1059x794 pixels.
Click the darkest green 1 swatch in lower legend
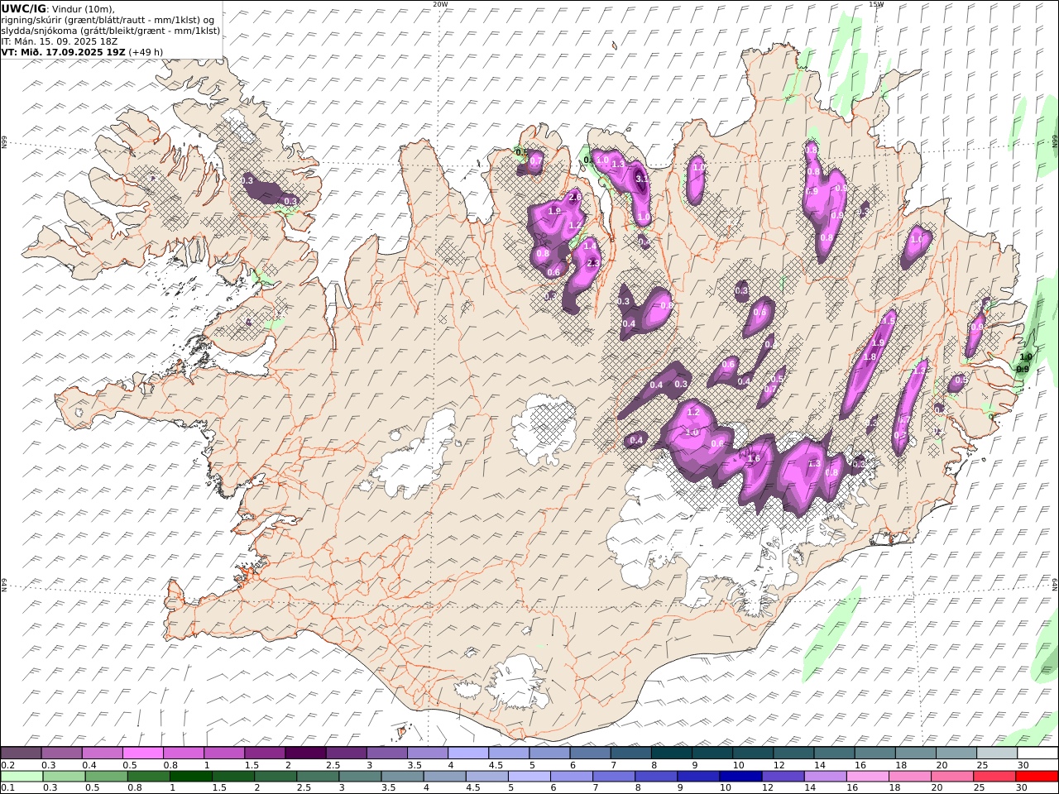coord(191,776)
